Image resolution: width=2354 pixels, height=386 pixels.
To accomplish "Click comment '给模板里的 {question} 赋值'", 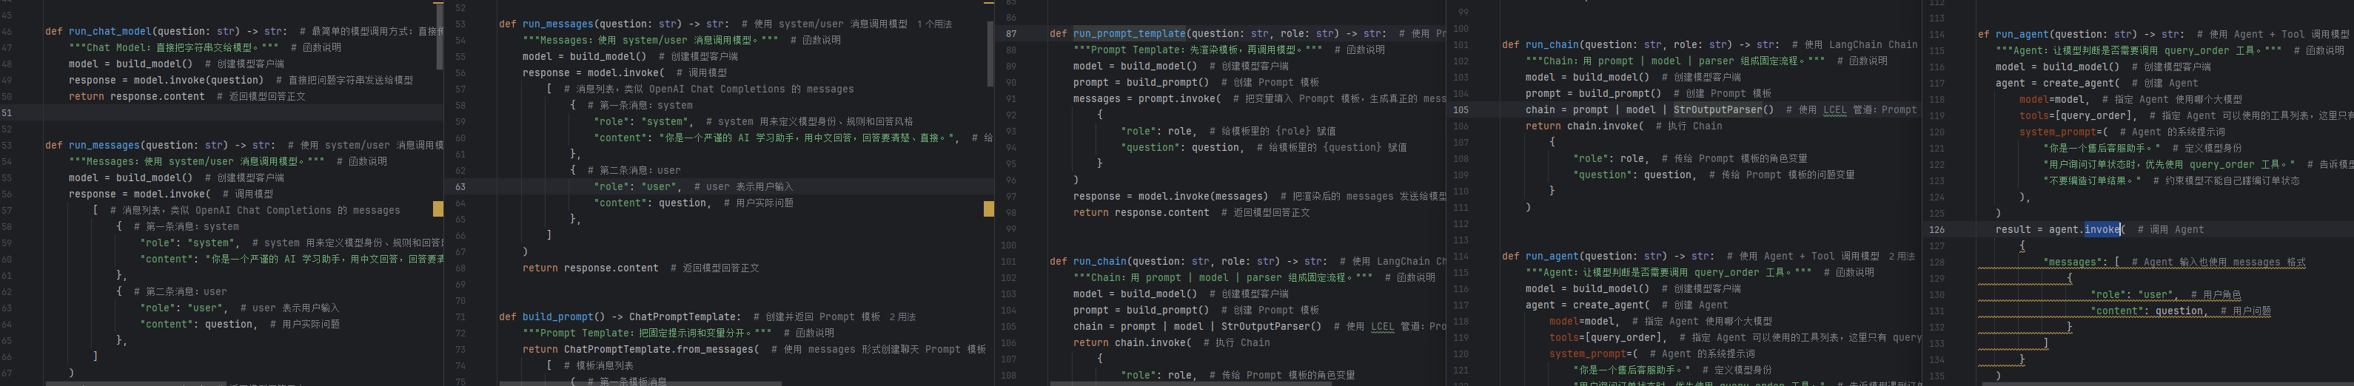I will click(1332, 148).
